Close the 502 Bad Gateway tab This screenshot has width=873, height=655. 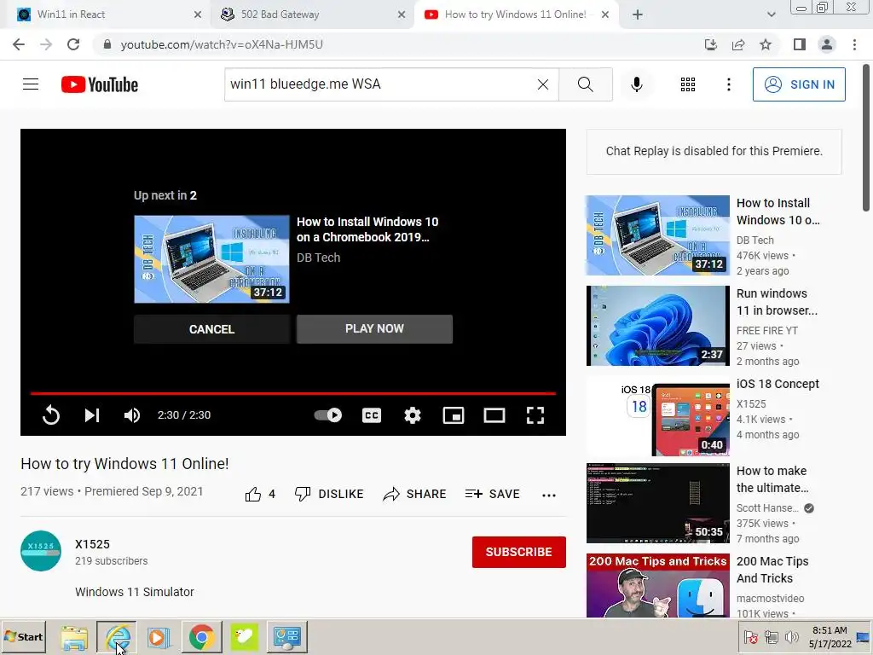coord(402,14)
